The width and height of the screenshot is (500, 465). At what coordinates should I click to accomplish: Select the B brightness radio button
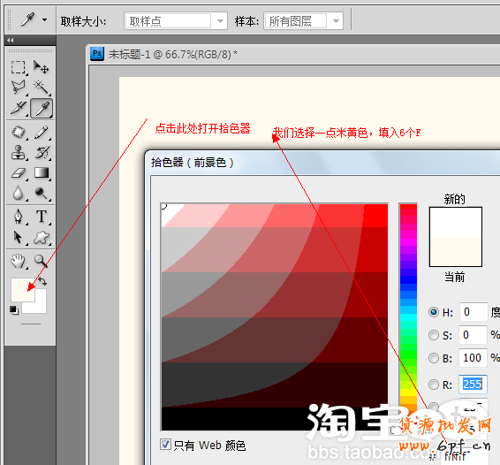point(434,358)
